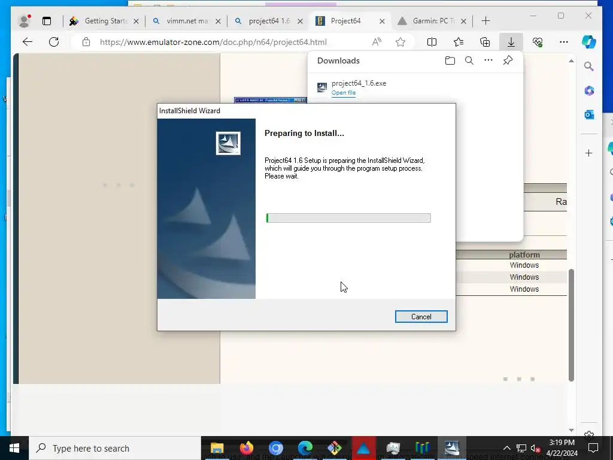Screen dimensions: 613x460
Task: Add this page to favorites
Action: point(400,42)
